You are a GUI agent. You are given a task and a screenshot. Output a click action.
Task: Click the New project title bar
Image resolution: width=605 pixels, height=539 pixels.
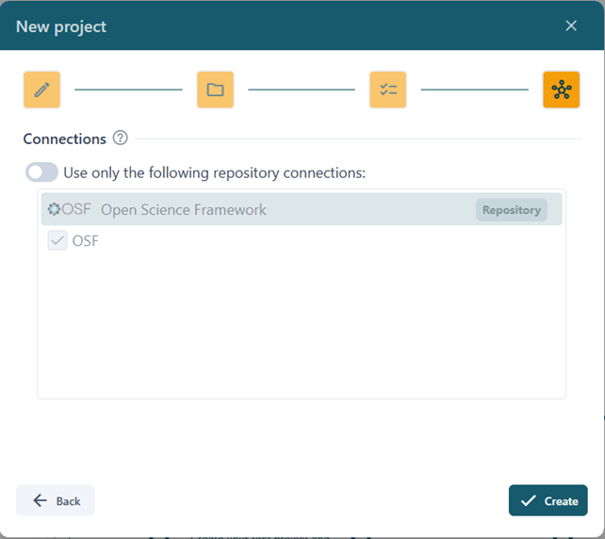(283, 26)
